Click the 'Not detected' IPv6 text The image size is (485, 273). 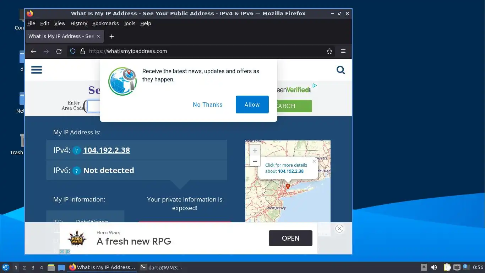click(109, 171)
